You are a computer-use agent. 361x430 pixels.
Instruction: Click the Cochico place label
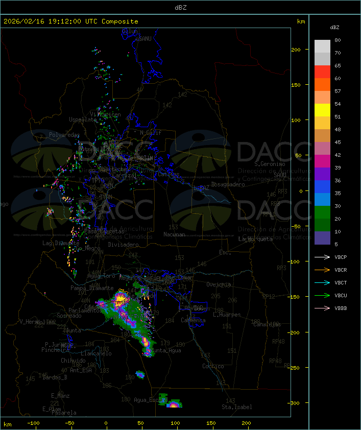tap(213, 366)
